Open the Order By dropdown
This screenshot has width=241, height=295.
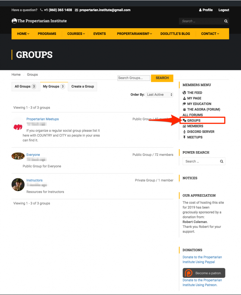[x=159, y=94]
